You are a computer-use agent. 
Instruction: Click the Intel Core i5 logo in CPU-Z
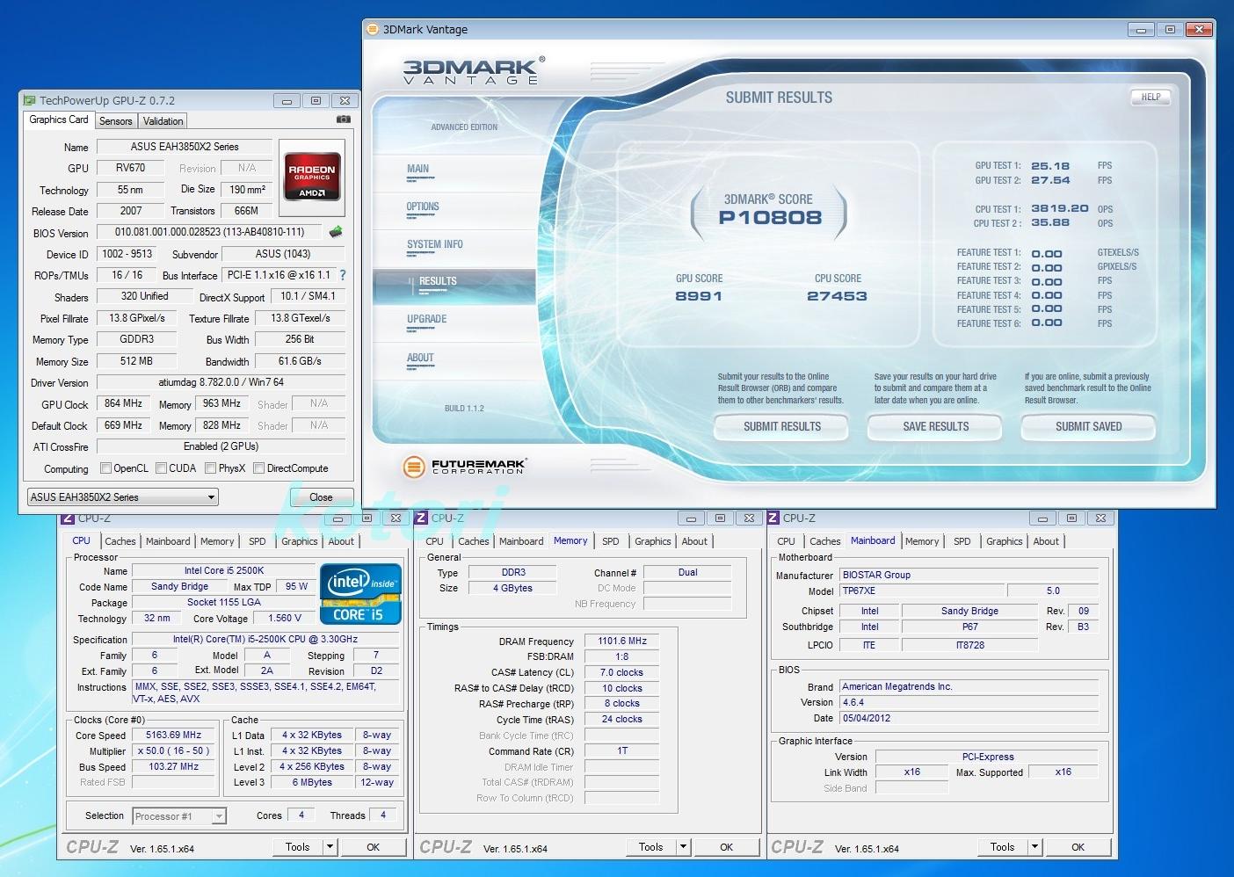(361, 594)
